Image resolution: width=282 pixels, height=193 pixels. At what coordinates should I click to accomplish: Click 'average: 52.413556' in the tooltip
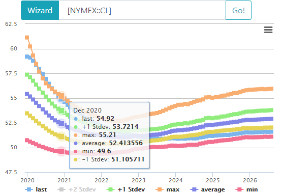point(108,143)
